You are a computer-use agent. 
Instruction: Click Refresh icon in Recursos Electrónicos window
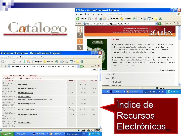(24, 61)
